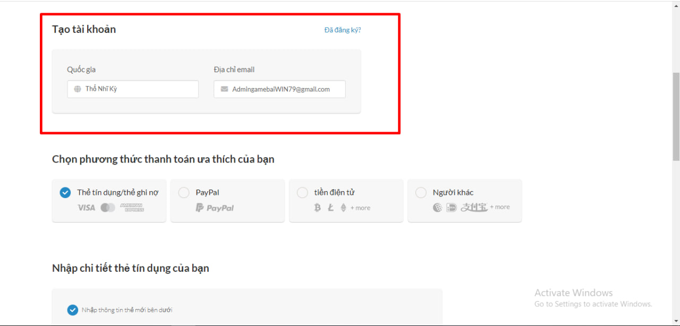Open the Đã đăng ký? link
This screenshot has width=680, height=326.
(x=342, y=30)
